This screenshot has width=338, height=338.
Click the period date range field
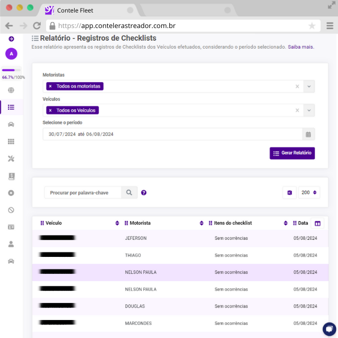coord(173,134)
